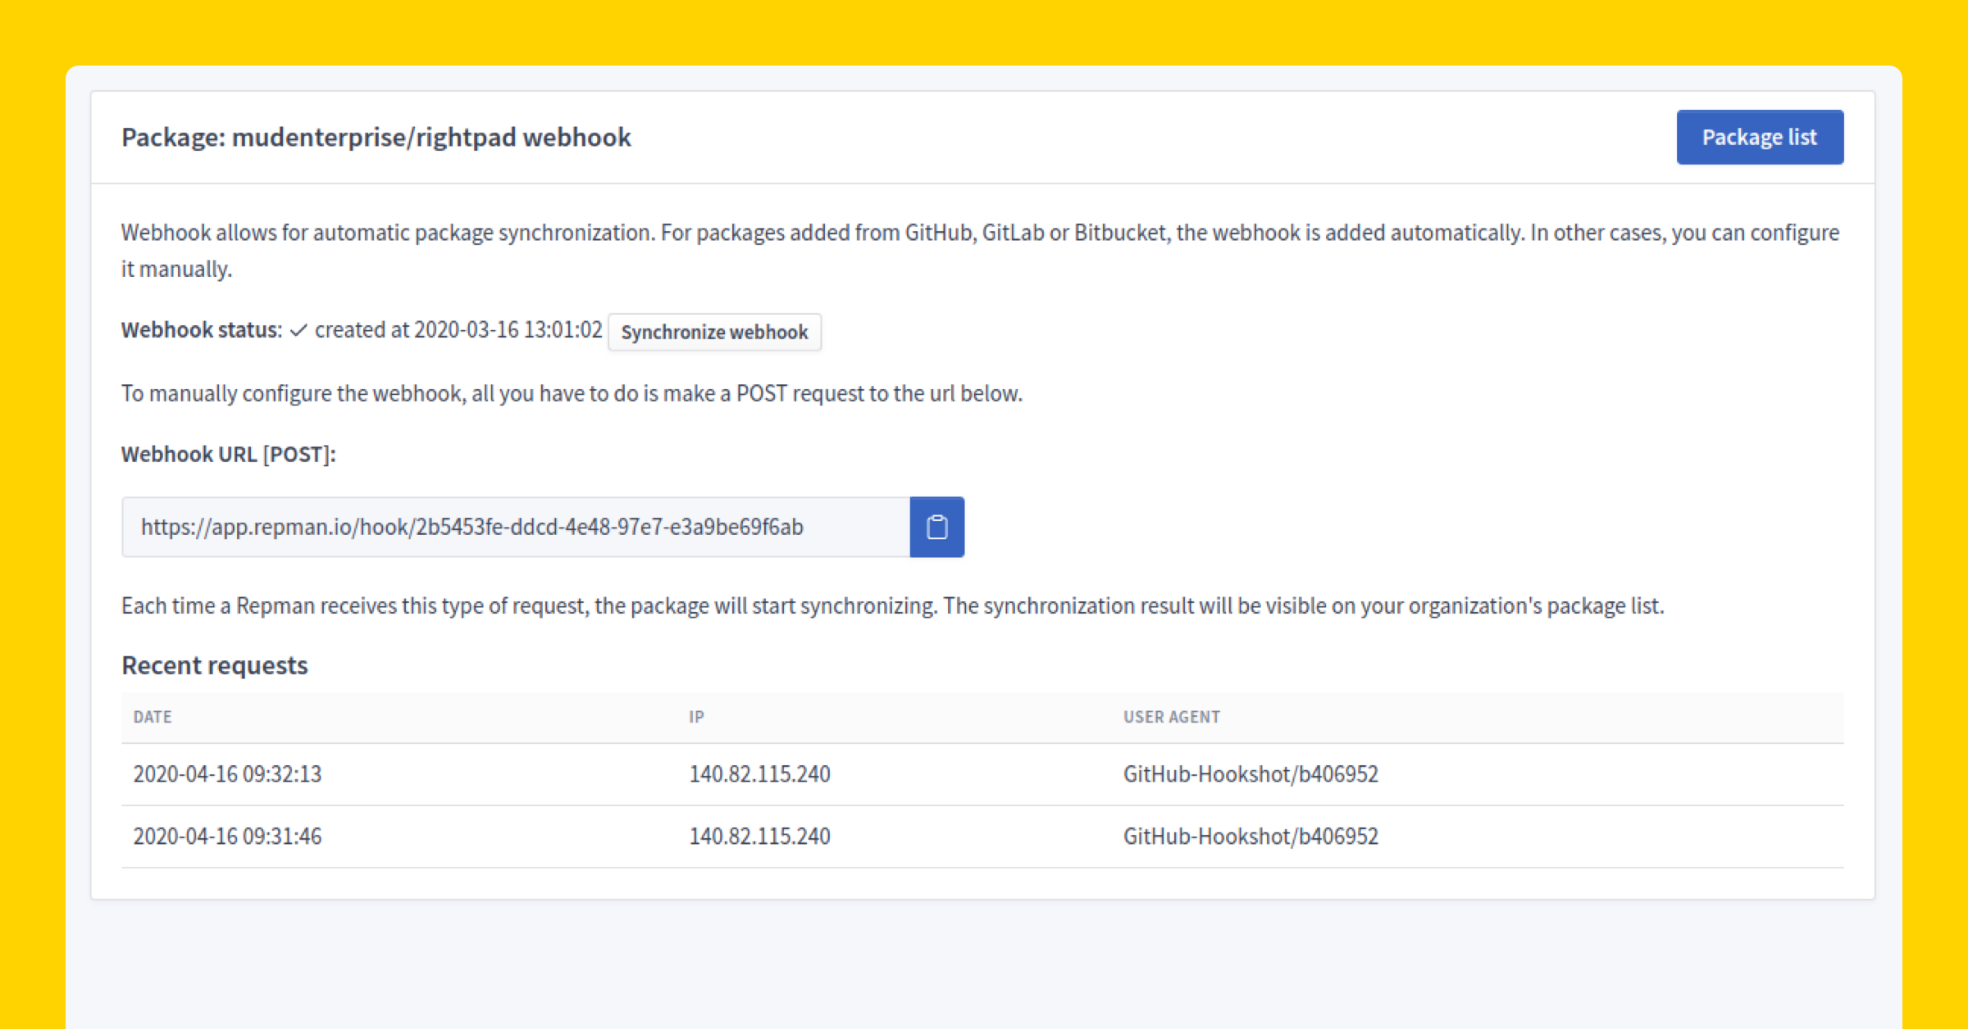Viewport: 1968px width, 1029px height.
Task: Click the copy-to-clipboard icon button
Action: (x=936, y=527)
